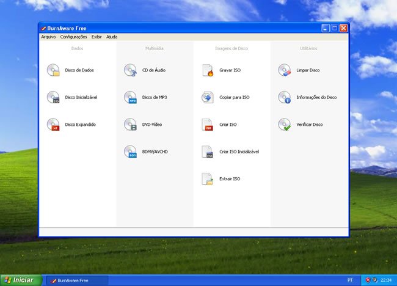Click the Utilitários column header
397x286 pixels.
point(308,48)
